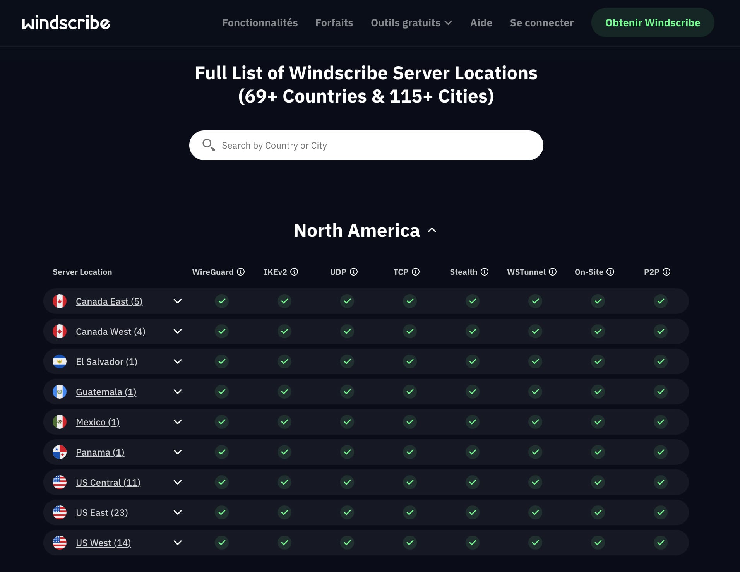Click the IKEv2 info icon
Viewport: 740px width, 572px height.
click(x=295, y=272)
